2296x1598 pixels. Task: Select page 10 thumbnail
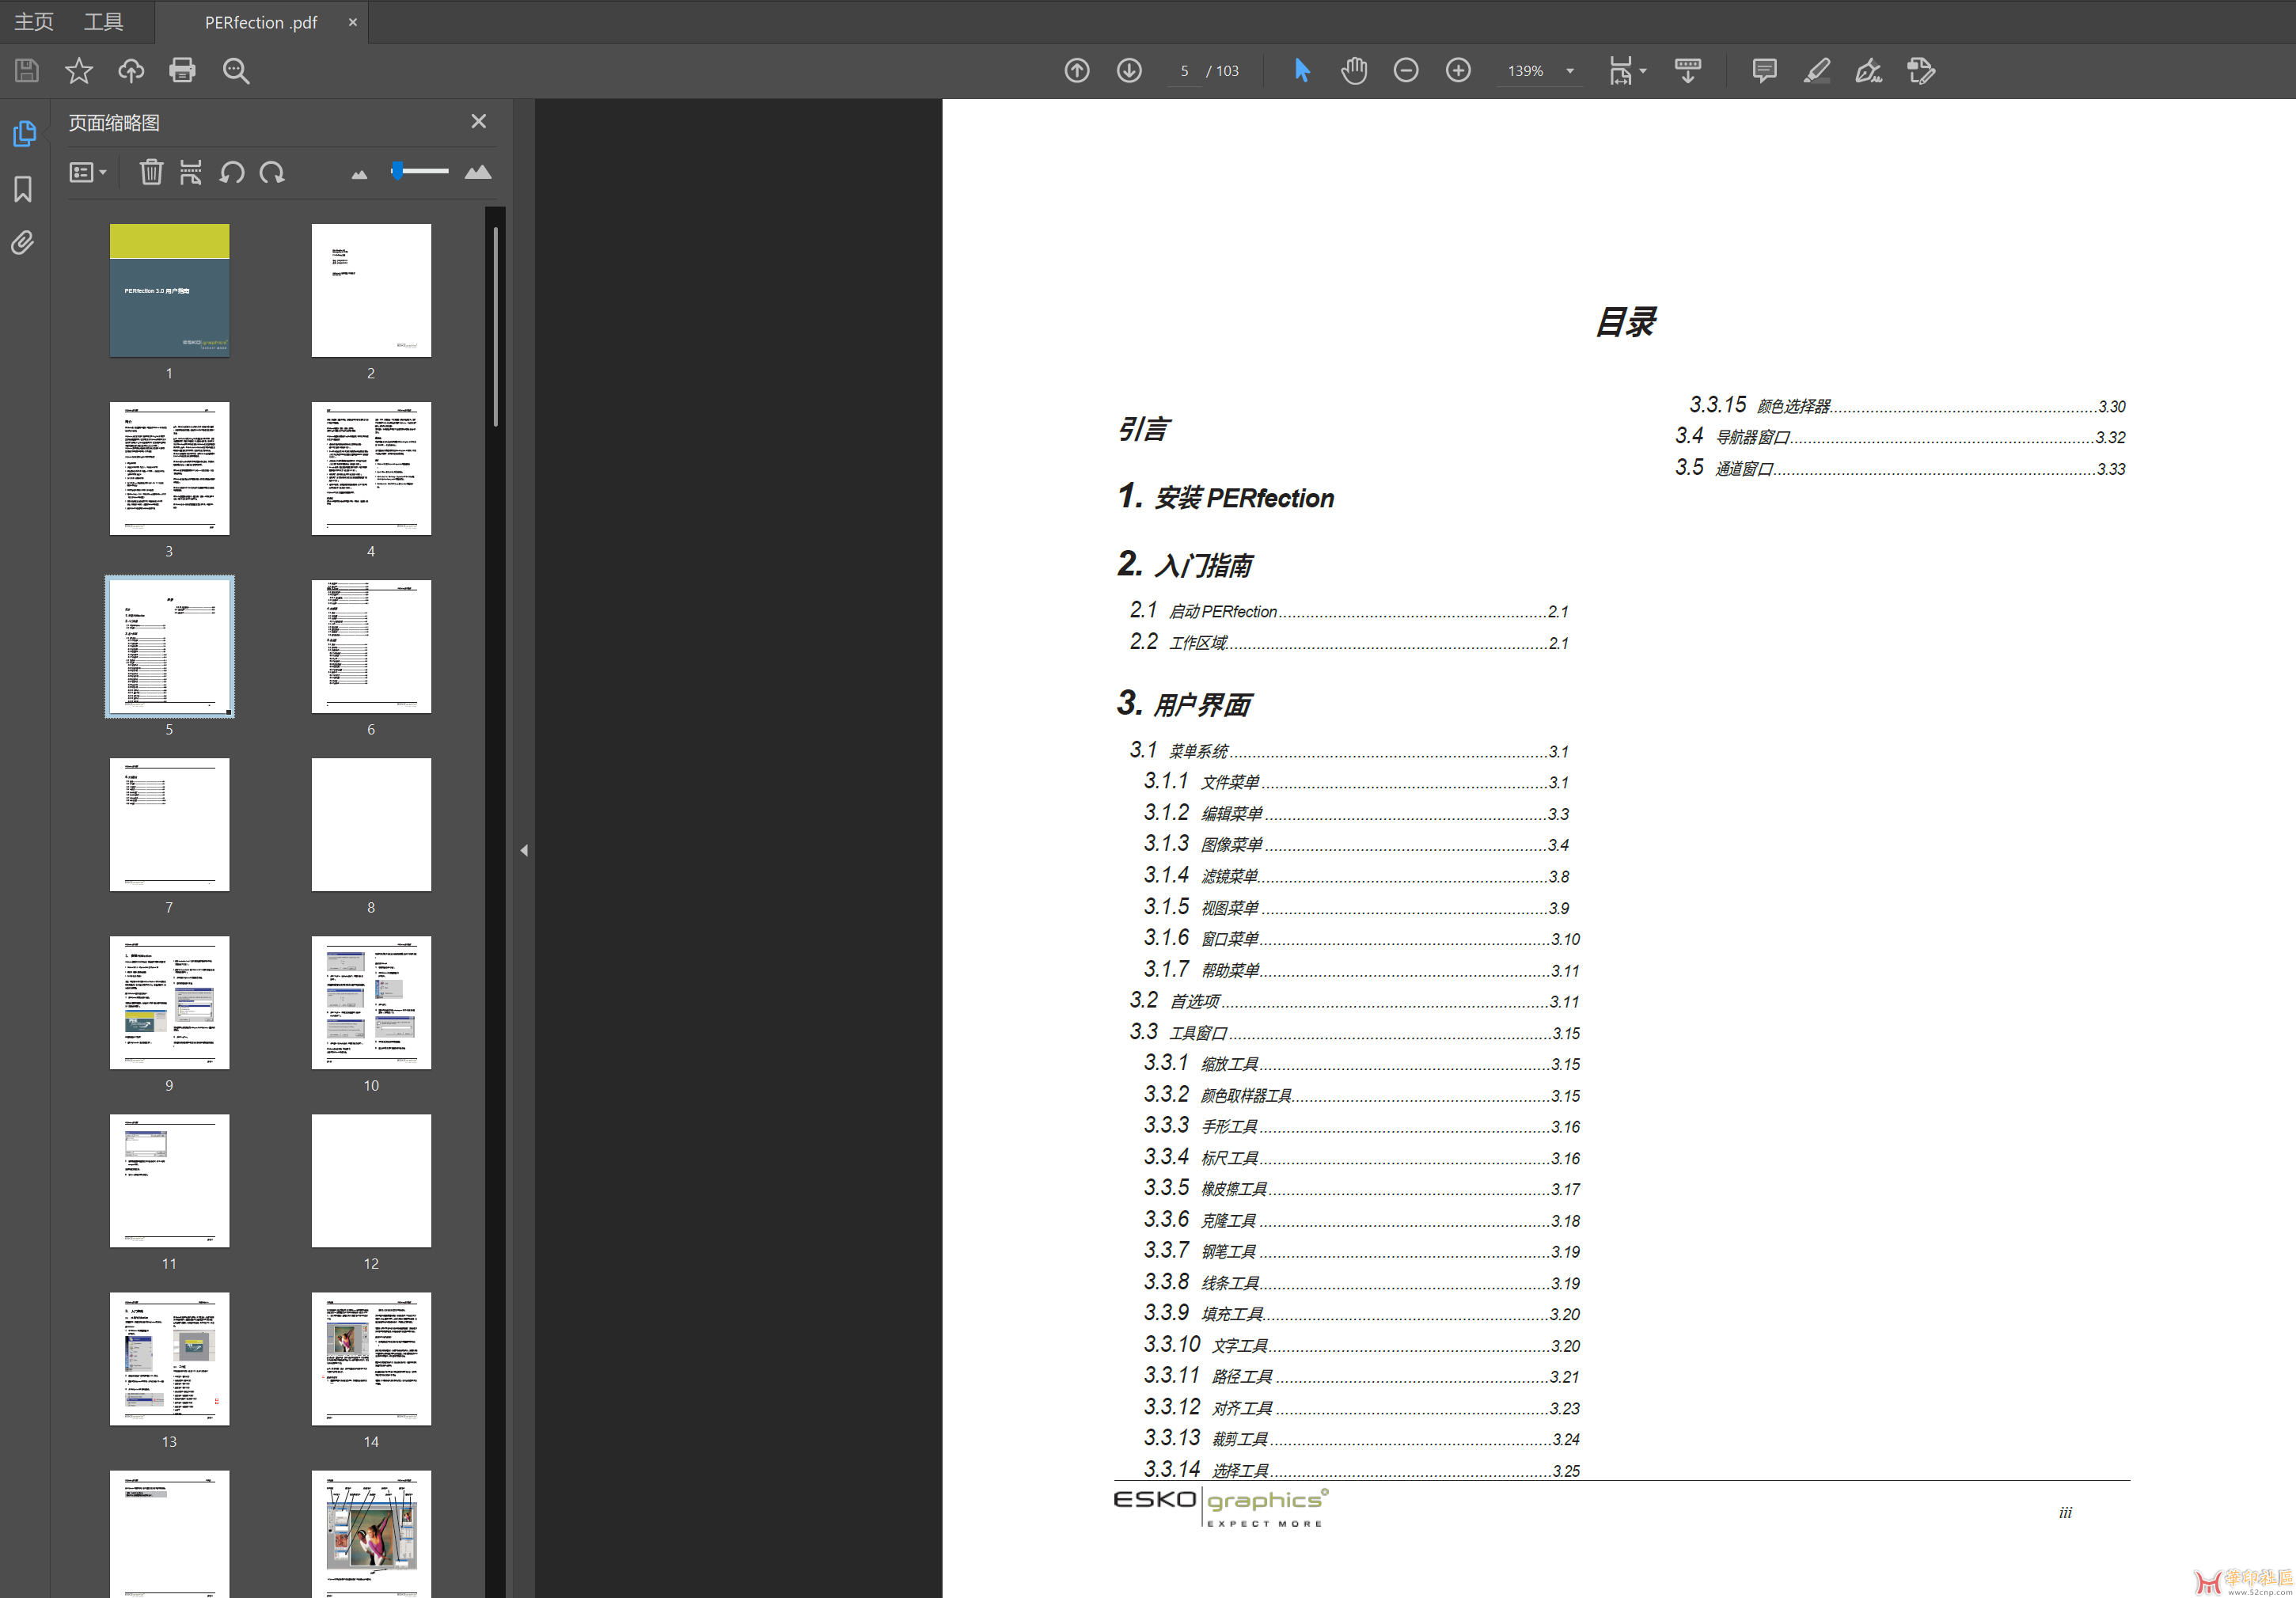[371, 1002]
